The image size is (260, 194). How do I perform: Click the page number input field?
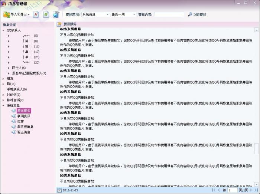coord(233,190)
